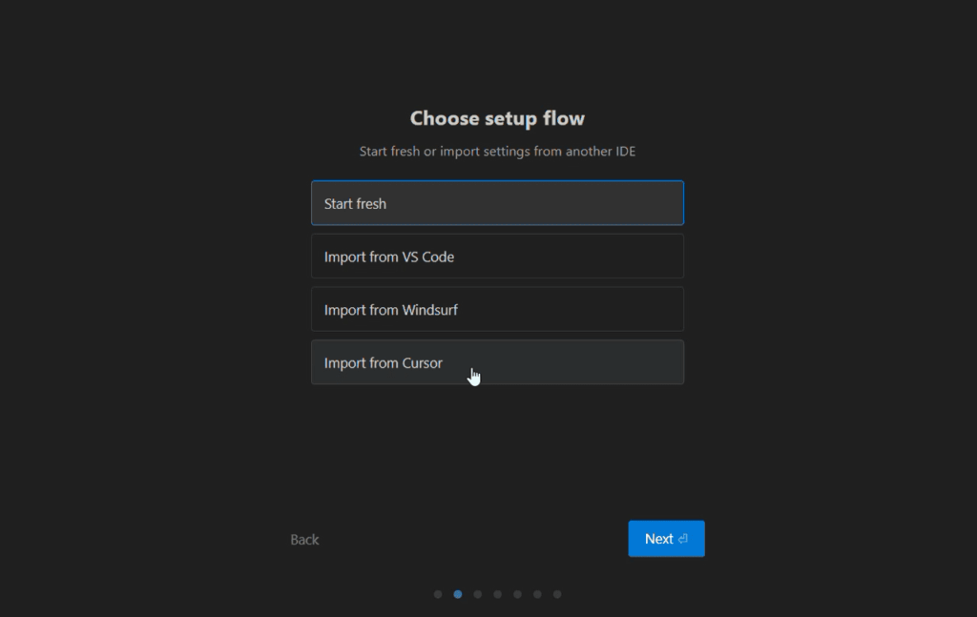
Task: Click the fourth pagination dot
Action: coord(497,594)
